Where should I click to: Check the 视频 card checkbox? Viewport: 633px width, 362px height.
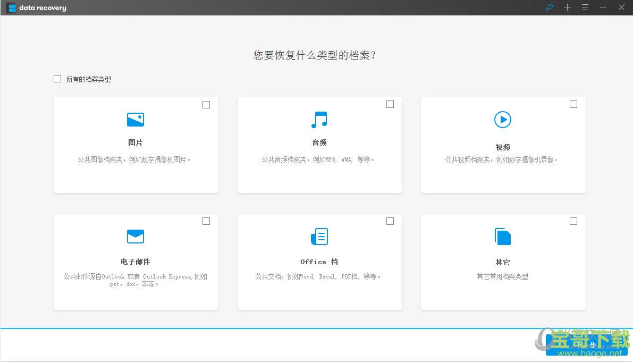click(573, 104)
